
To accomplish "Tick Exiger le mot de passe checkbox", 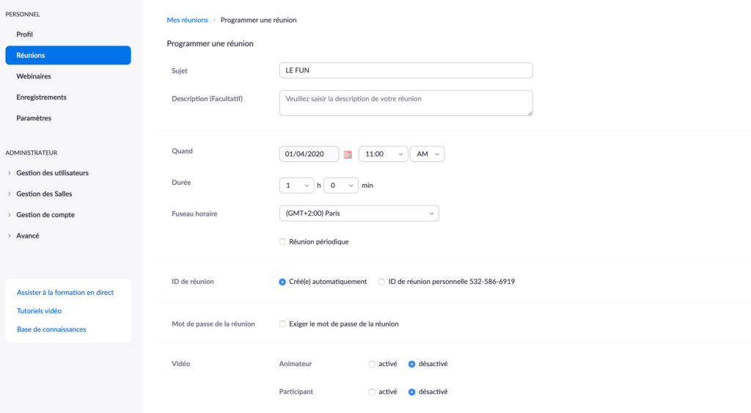I will point(282,324).
